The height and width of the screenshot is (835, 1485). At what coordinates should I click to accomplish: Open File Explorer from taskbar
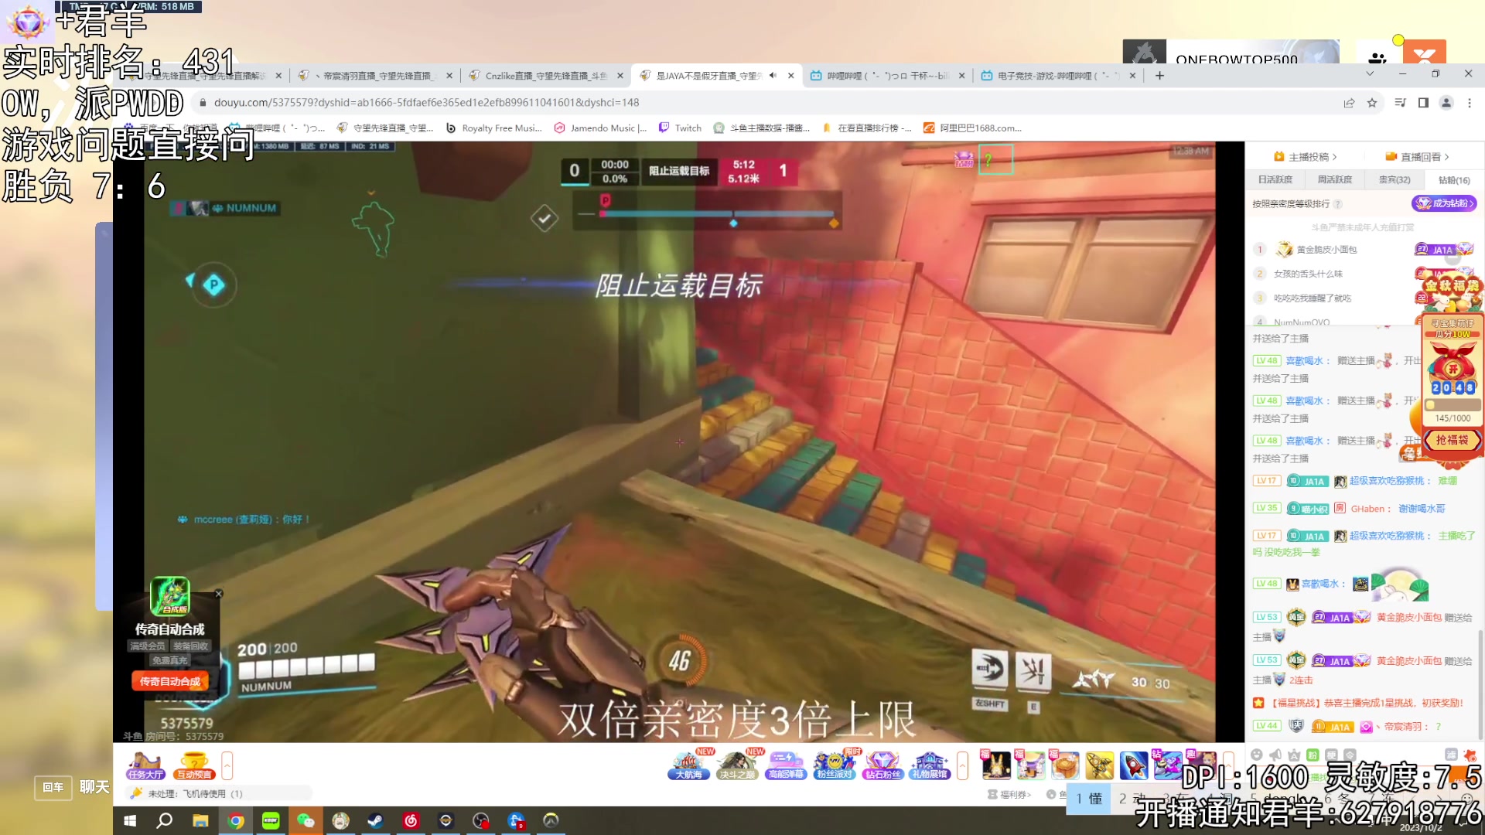pos(200,820)
